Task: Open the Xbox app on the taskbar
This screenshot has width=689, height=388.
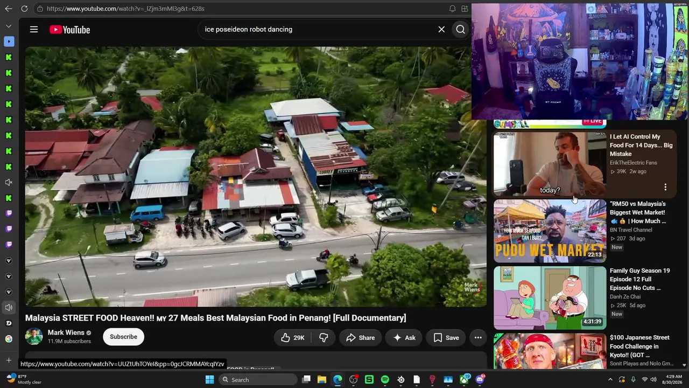Action: tap(464, 380)
